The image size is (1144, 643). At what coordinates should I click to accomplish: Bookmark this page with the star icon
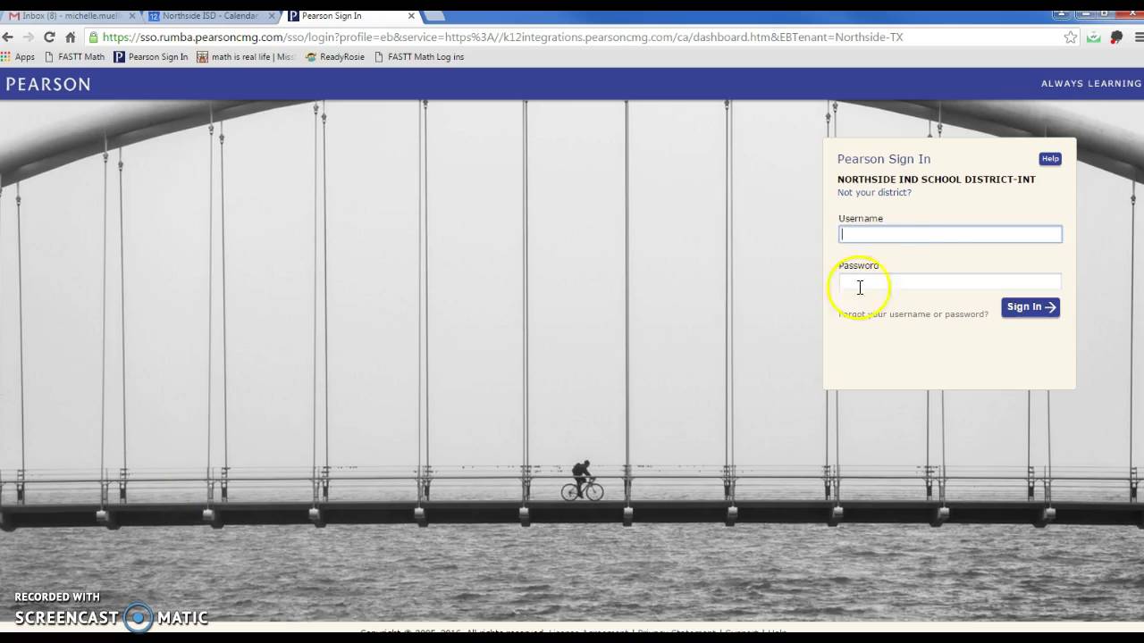(1071, 37)
